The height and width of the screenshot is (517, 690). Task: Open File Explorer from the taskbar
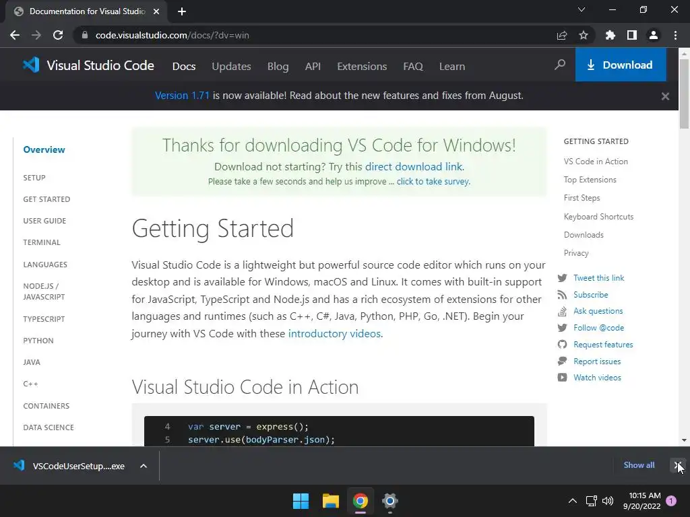click(330, 501)
